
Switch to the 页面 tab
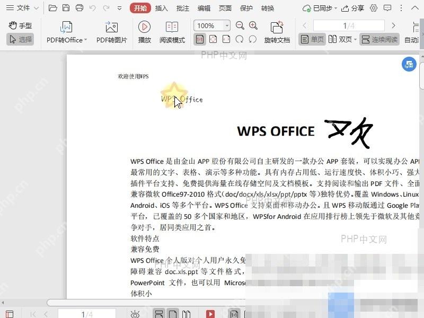point(225,8)
